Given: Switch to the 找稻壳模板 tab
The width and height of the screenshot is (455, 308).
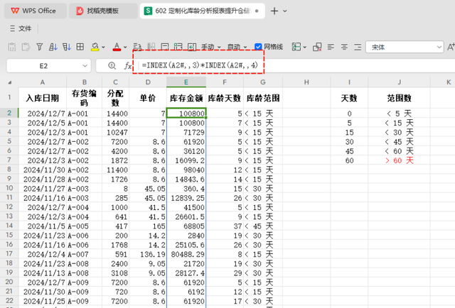Looking at the screenshot, I should click(102, 11).
